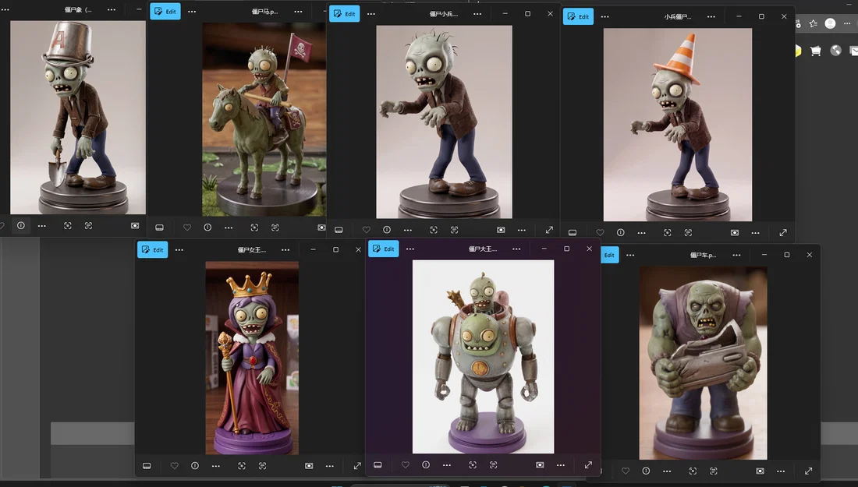
Task: Open more menu beside Edit in 僵尸马 window
Action: tap(192, 11)
